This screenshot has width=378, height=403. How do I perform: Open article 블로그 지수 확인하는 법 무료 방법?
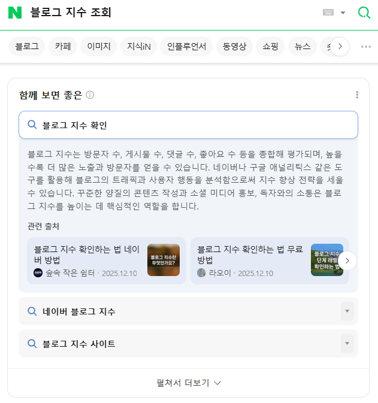click(x=250, y=254)
